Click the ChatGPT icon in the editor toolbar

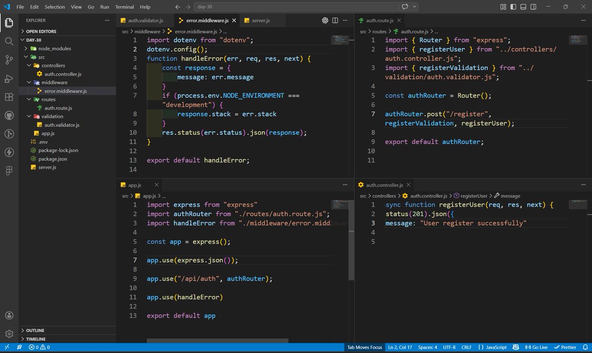pos(325,20)
